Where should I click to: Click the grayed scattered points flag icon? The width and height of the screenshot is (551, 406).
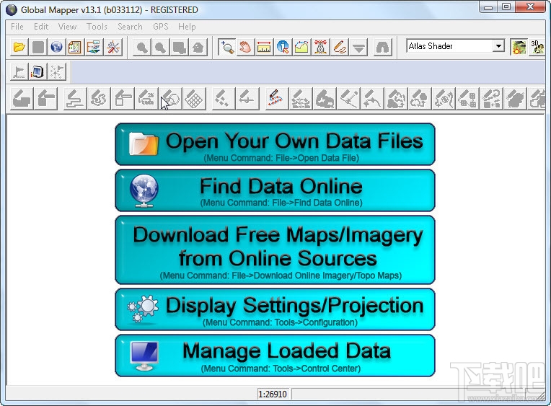56,71
